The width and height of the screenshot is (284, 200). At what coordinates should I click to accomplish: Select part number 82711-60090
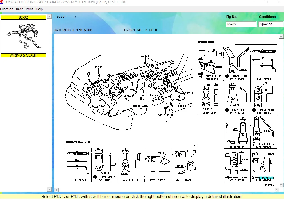[263, 113]
